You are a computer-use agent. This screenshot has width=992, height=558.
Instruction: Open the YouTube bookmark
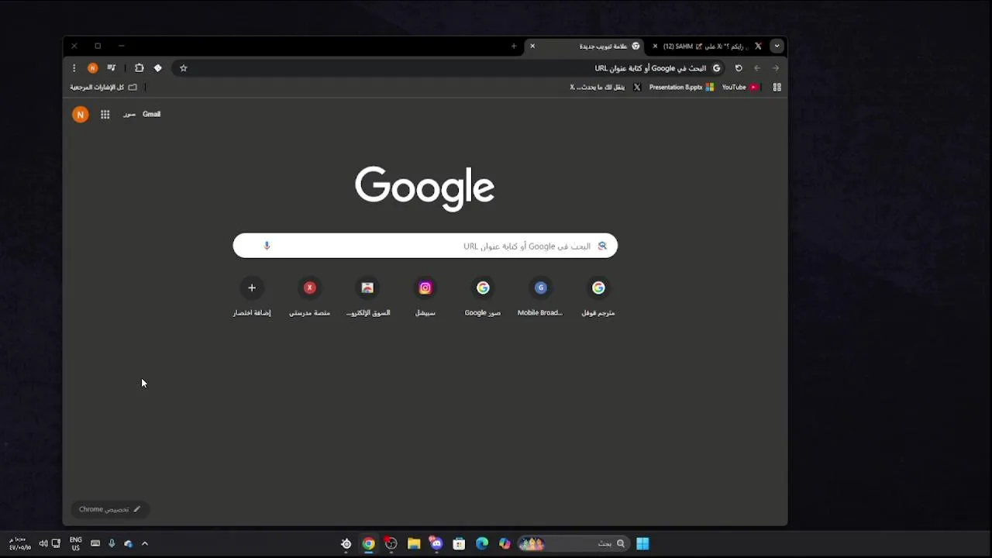click(739, 88)
